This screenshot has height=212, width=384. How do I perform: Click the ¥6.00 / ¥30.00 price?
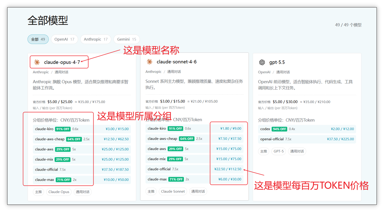tap(230, 179)
